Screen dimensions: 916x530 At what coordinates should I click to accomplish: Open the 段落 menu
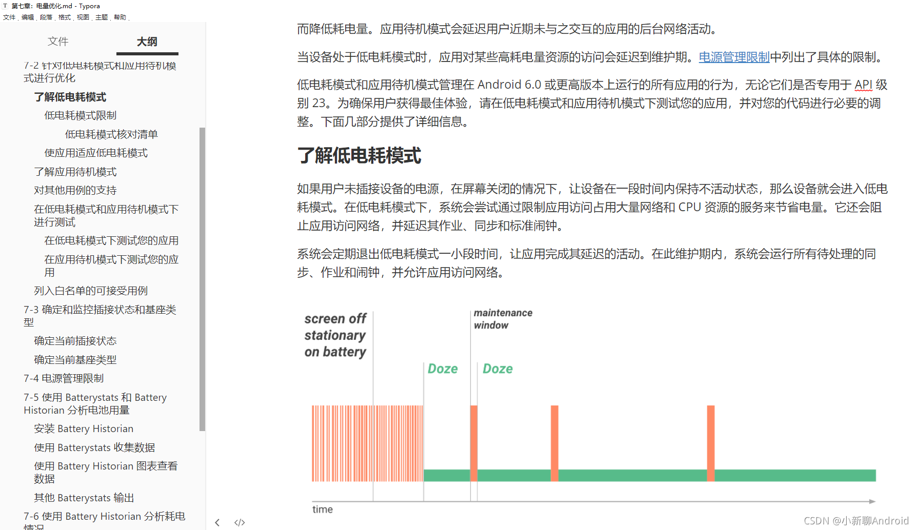point(46,17)
